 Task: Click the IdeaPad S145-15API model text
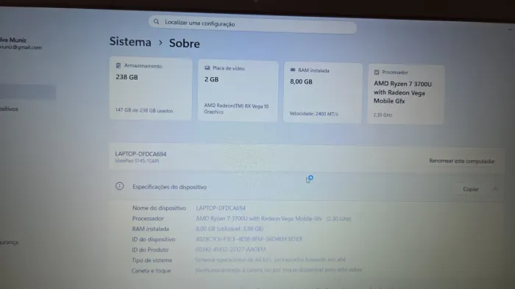(137, 161)
